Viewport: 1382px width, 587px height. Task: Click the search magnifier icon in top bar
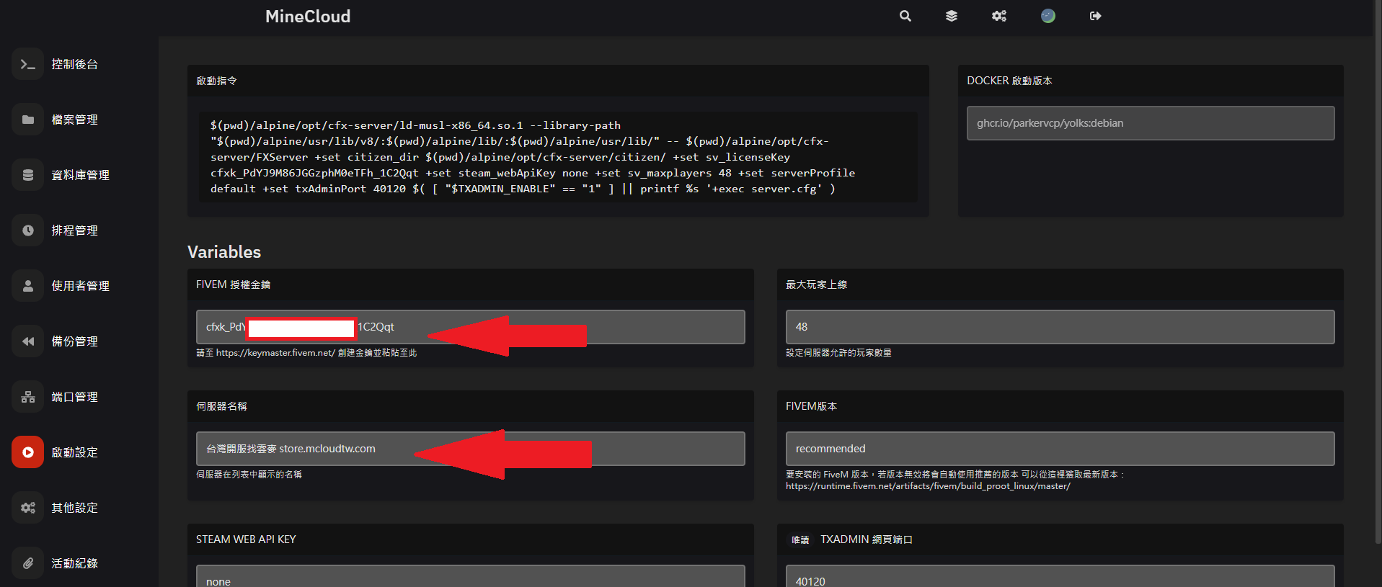point(905,16)
